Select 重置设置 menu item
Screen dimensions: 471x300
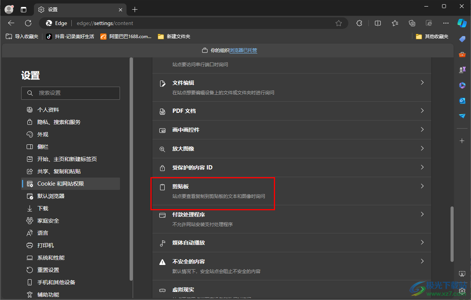(x=71, y=270)
